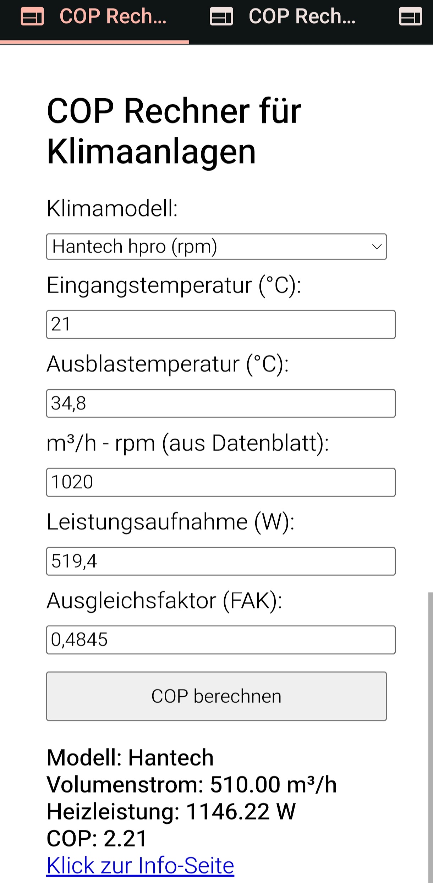This screenshot has height=883, width=433.
Task: Click the 'COP Rechner für Klimaanlagen' heading
Action: pyautogui.click(x=174, y=131)
